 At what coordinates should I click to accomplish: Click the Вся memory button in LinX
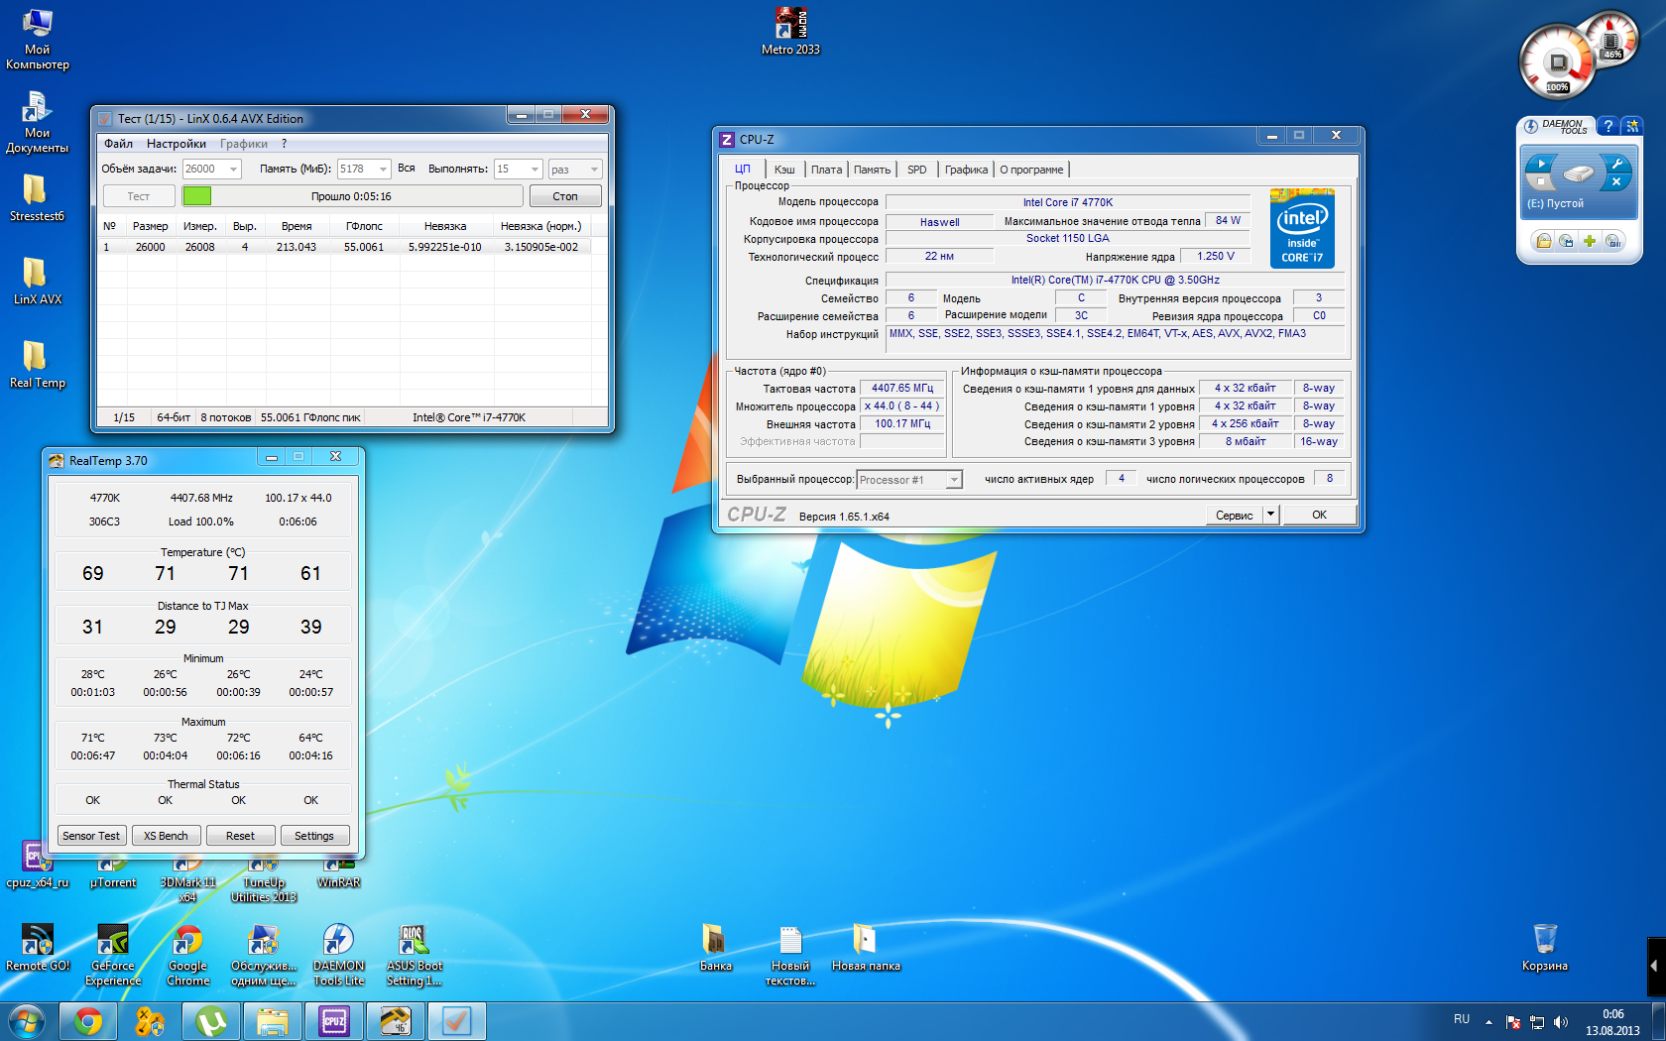tap(407, 169)
